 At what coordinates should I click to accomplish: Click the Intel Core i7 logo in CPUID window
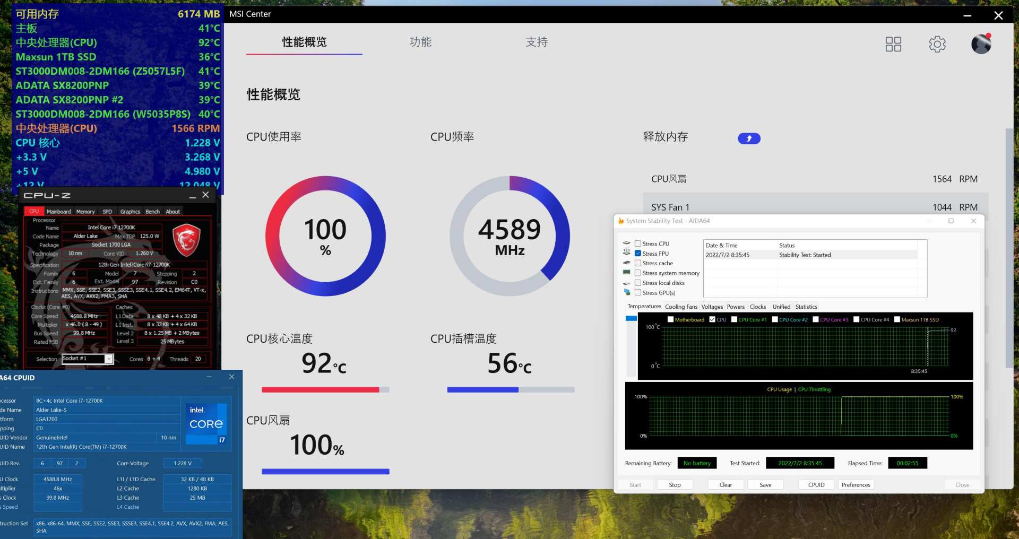pyautogui.click(x=206, y=423)
